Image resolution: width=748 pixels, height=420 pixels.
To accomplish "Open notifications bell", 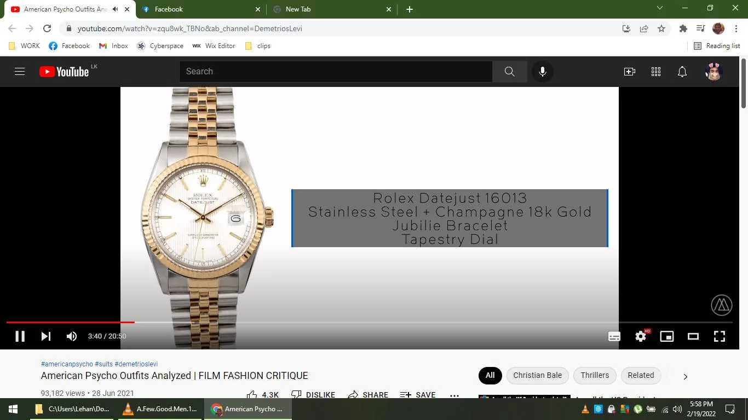I will click(682, 71).
